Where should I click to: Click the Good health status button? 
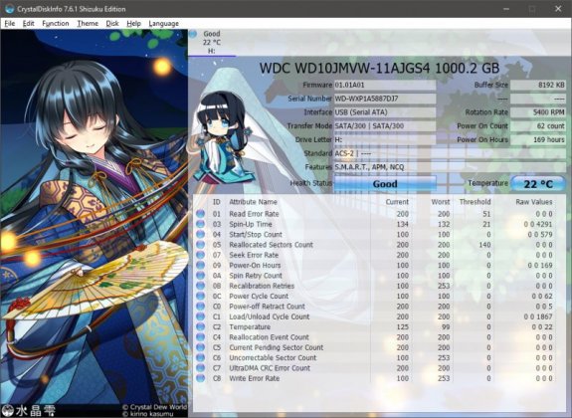point(385,184)
